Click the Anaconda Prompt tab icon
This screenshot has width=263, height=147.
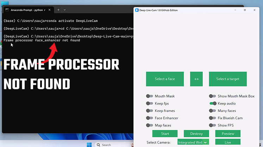coord(7,10)
